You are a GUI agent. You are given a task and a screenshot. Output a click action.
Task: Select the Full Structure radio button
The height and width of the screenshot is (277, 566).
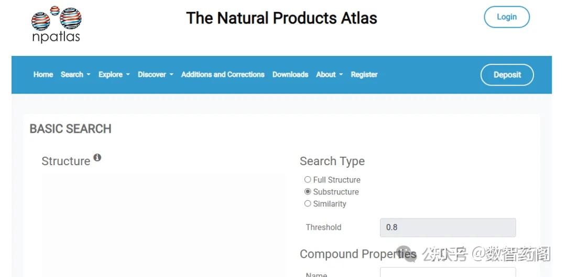308,179
